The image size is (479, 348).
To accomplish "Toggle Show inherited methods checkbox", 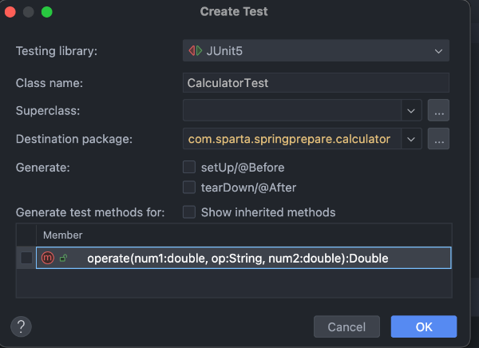I will tap(189, 212).
